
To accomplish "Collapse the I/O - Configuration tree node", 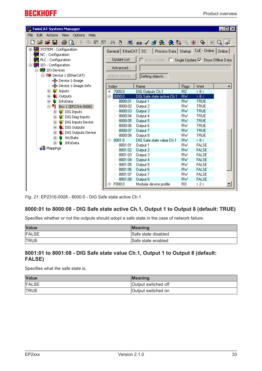I will 30,65.
